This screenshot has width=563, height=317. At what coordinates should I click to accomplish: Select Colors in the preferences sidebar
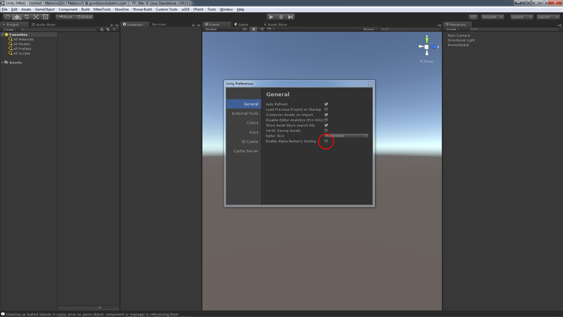point(252,123)
